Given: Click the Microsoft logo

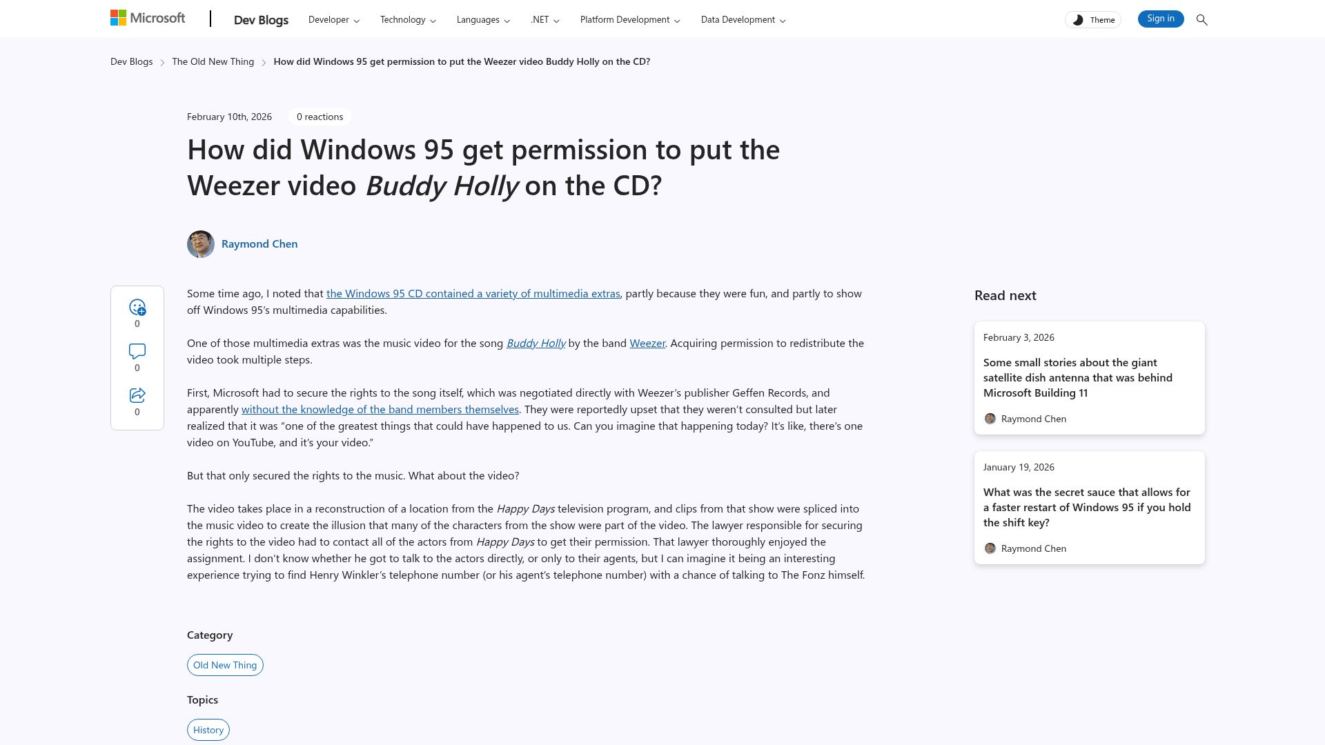Looking at the screenshot, I should 148,18.
